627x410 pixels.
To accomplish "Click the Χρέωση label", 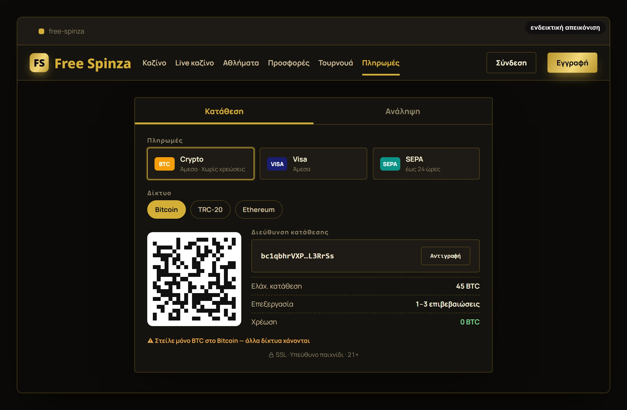I will [264, 322].
